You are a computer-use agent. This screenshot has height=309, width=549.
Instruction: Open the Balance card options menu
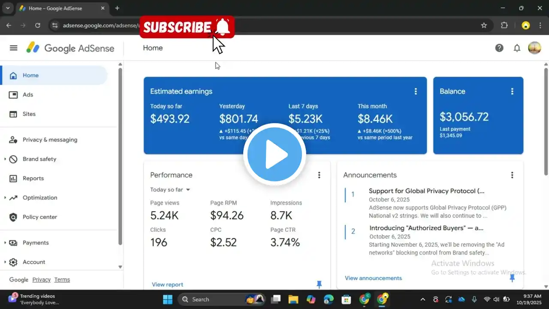512,91
